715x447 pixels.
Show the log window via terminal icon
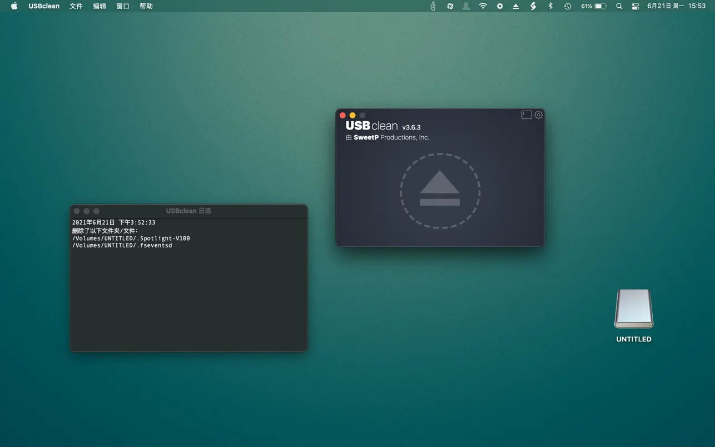pyautogui.click(x=527, y=115)
